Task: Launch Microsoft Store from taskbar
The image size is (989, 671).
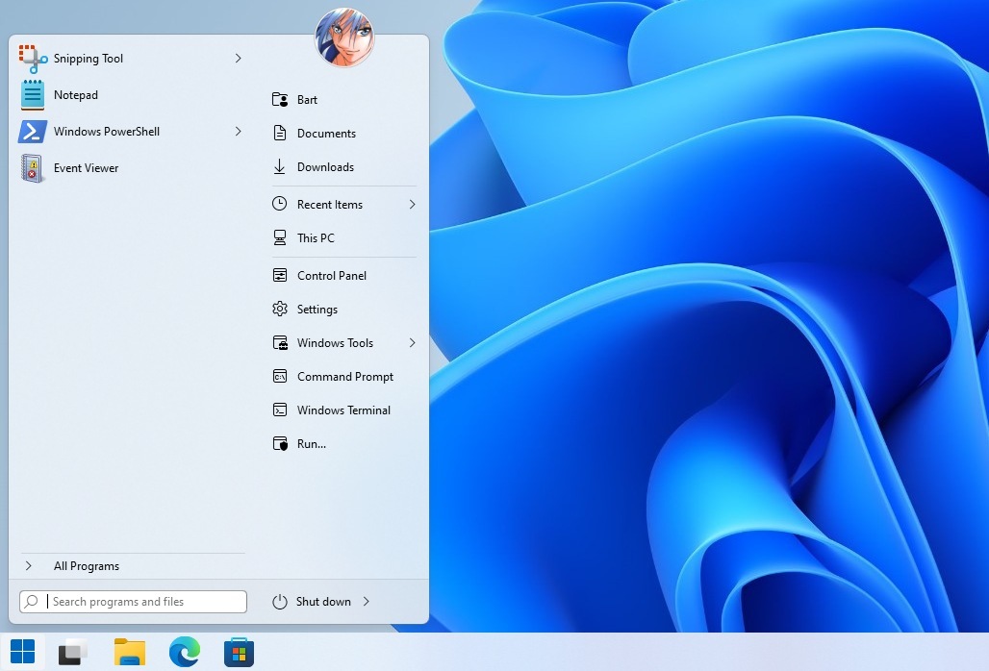Action: 239,652
